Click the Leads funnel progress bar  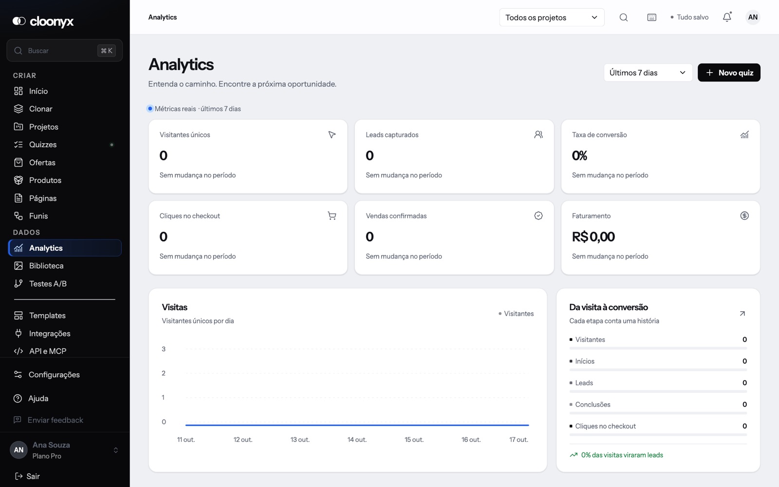click(x=658, y=392)
